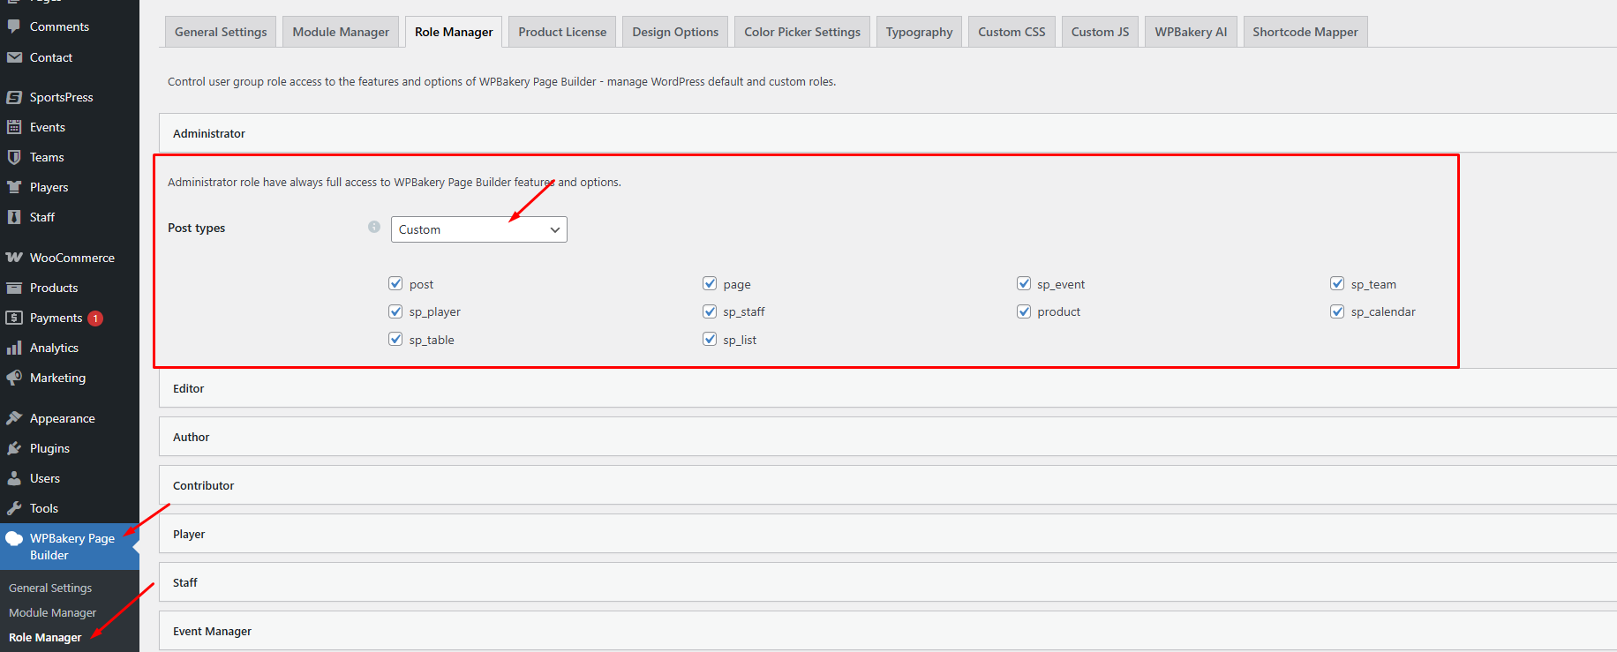
Task: Expand the Editor role section
Action: (888, 388)
